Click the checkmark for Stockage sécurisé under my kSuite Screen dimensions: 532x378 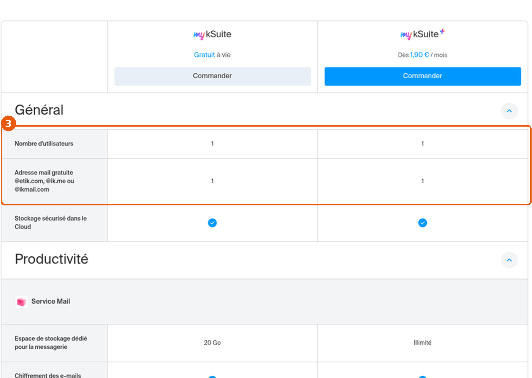click(212, 223)
